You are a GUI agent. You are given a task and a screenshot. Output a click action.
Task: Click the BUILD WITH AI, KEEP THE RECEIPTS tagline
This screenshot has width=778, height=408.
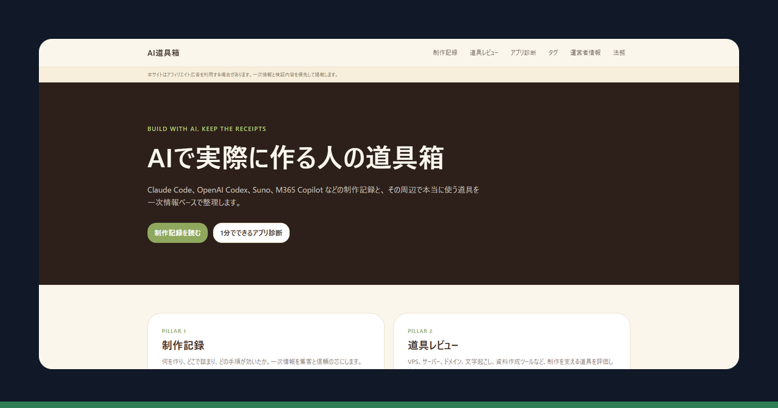coord(207,129)
